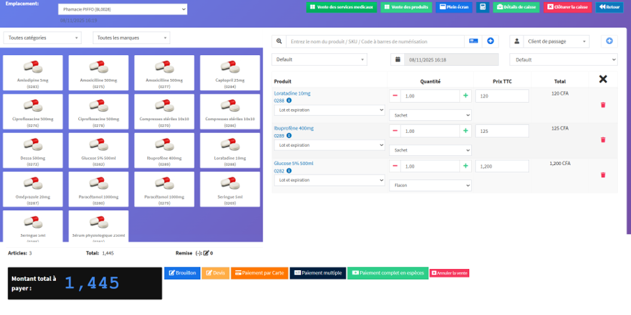This screenshot has height=315, width=631.
Task: Decrease Loratadine quantity with minus
Action: pos(395,96)
